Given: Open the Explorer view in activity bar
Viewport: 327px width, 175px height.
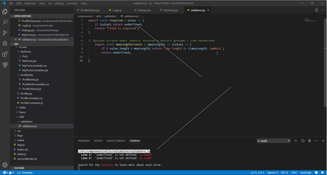Looking at the screenshot, I should click(5, 12).
